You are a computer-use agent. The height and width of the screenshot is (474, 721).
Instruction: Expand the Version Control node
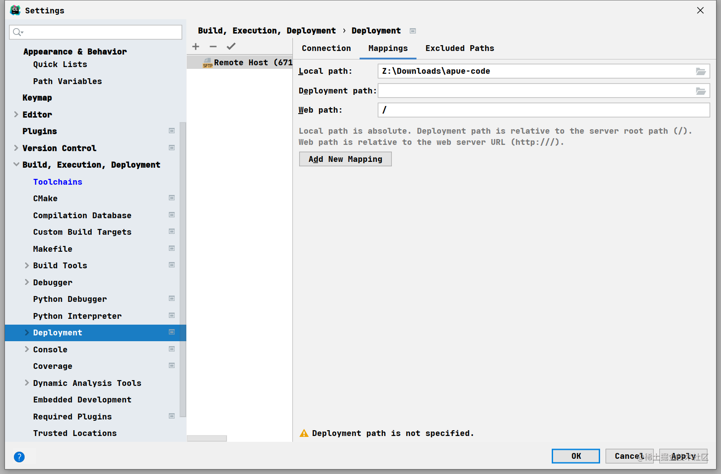click(x=16, y=148)
